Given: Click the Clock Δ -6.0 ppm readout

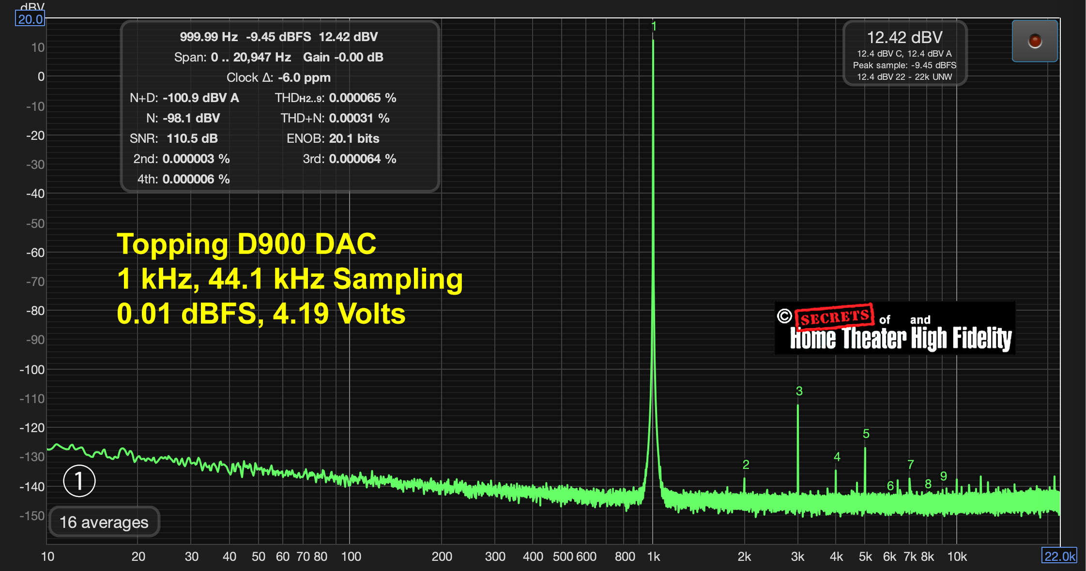Looking at the screenshot, I should 278,77.
